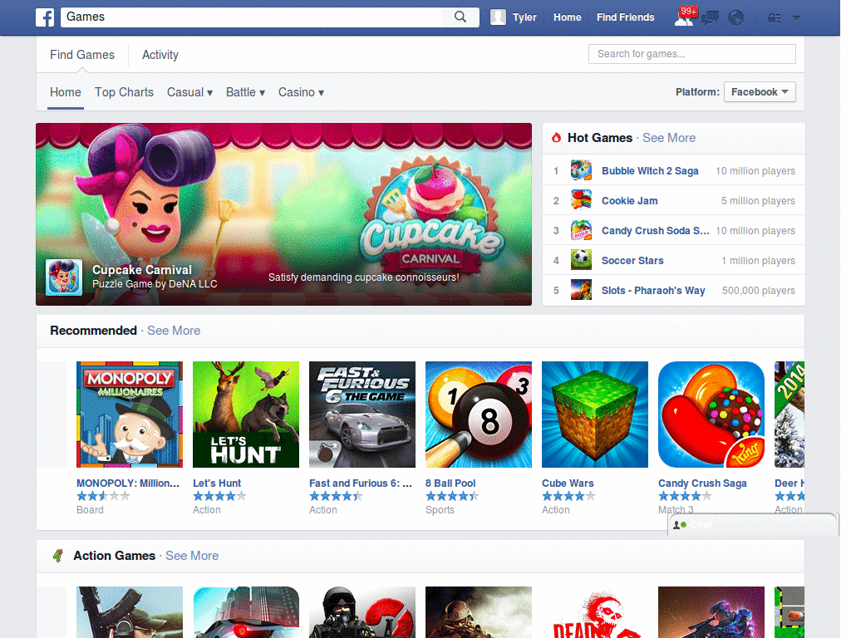
Task: Click See More next to Recommended
Action: pos(174,331)
